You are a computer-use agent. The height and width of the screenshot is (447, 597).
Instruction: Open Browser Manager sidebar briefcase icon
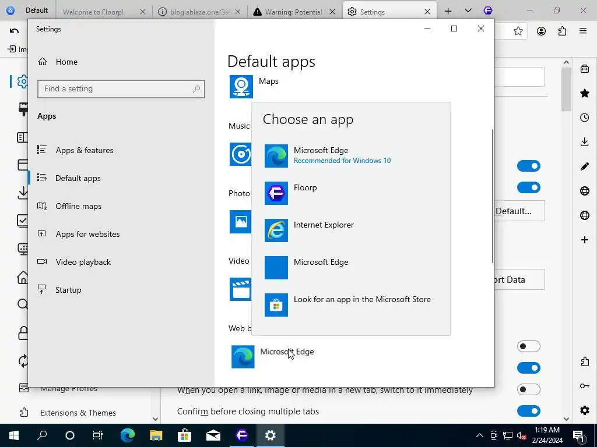tap(585, 69)
